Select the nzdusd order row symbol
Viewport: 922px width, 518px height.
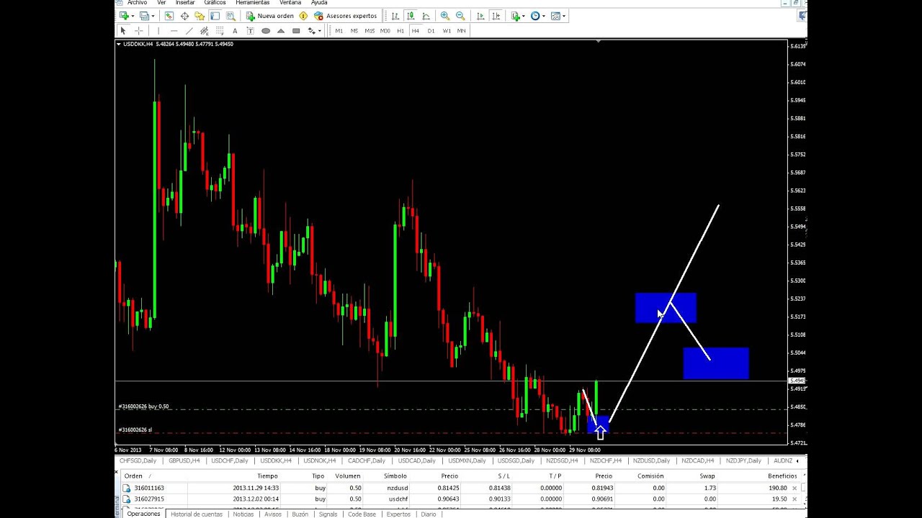tap(397, 488)
